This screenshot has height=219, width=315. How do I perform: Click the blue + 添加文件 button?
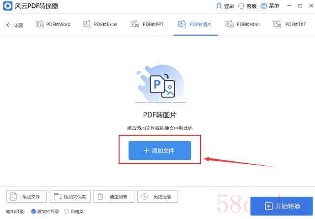coord(159,150)
